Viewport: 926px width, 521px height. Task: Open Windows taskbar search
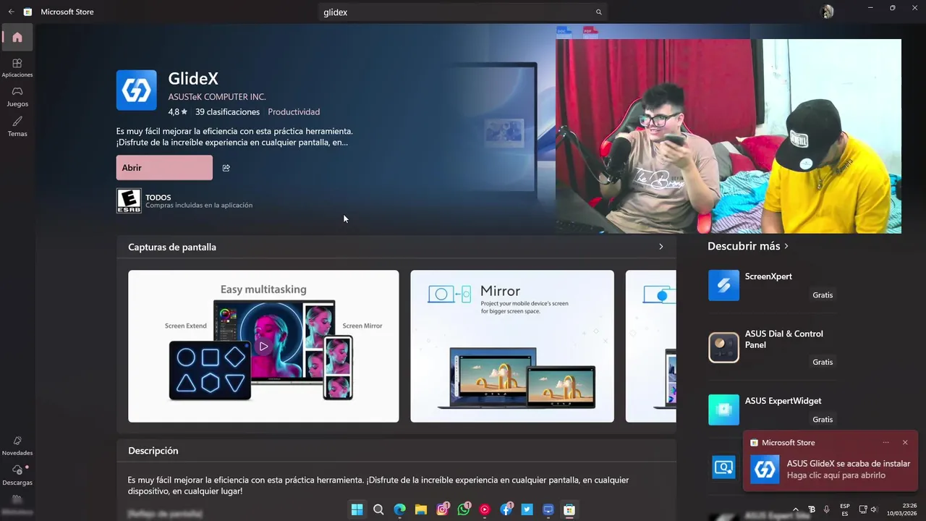tap(378, 509)
